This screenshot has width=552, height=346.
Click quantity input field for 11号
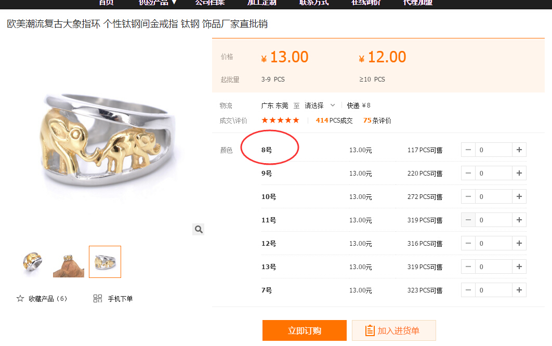pos(494,220)
